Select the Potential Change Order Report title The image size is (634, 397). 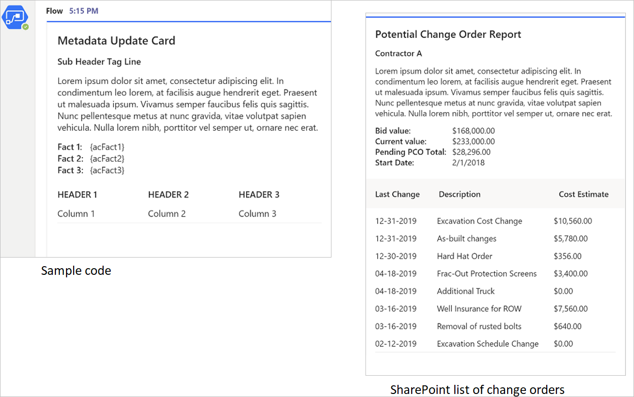(x=448, y=34)
